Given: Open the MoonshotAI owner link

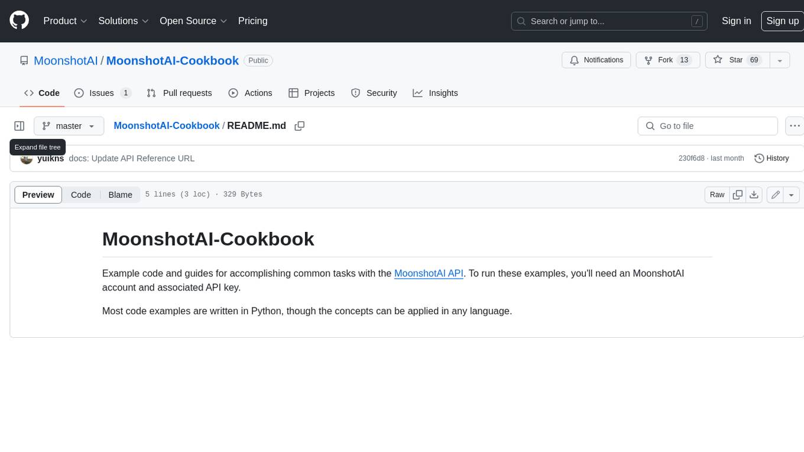Looking at the screenshot, I should coord(66,60).
